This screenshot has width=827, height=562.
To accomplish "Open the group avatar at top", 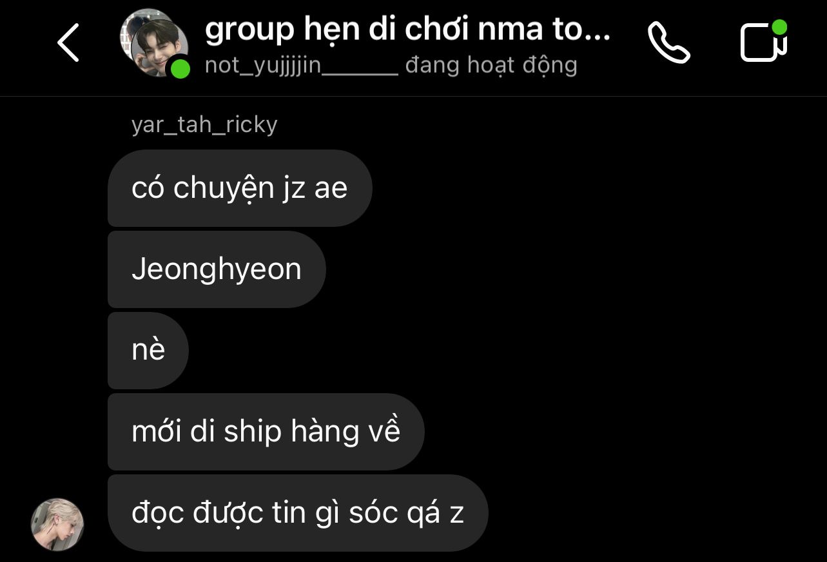I will [x=155, y=43].
